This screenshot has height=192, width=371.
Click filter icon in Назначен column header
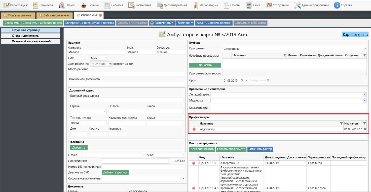(364, 124)
